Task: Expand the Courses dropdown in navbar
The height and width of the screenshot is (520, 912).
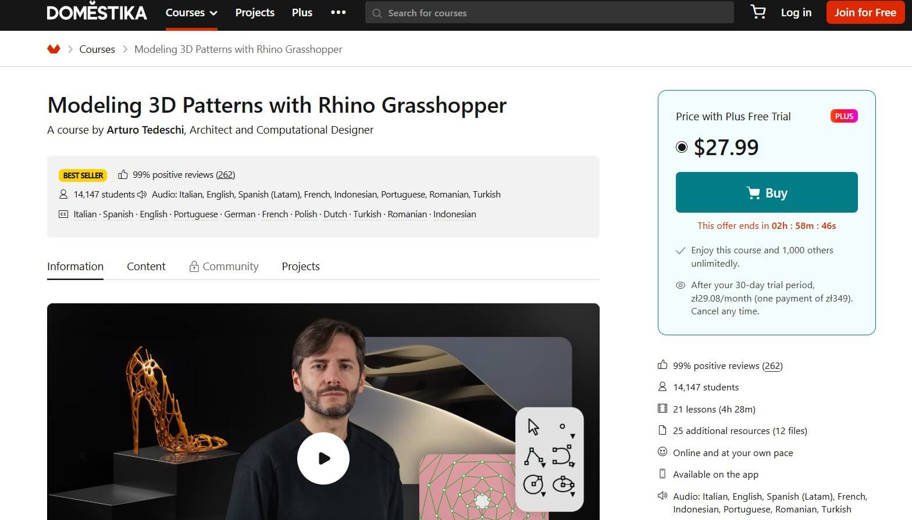Action: [191, 13]
